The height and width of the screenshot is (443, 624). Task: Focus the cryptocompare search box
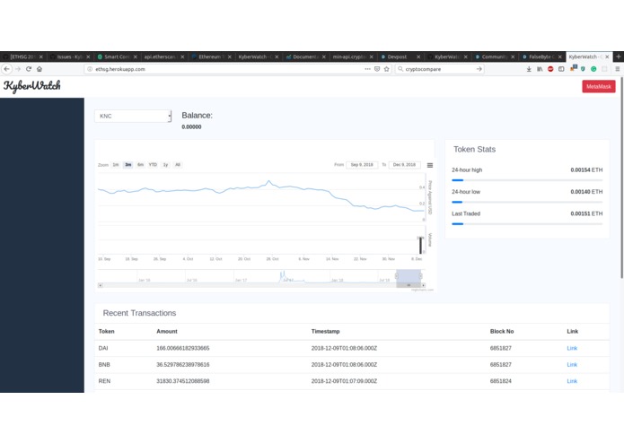coord(440,69)
